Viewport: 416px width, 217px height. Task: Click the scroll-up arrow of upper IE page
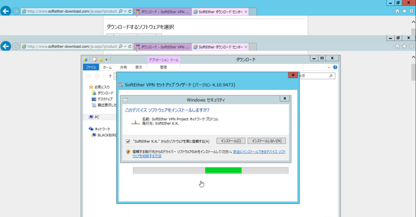pos(413,22)
